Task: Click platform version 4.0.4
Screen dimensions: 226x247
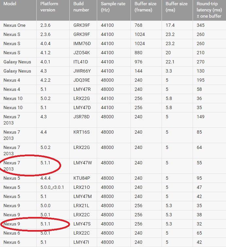Action: (45, 43)
